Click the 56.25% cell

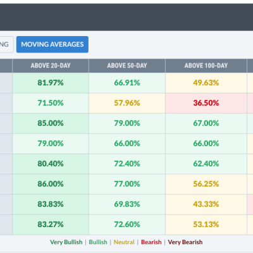click(x=206, y=184)
